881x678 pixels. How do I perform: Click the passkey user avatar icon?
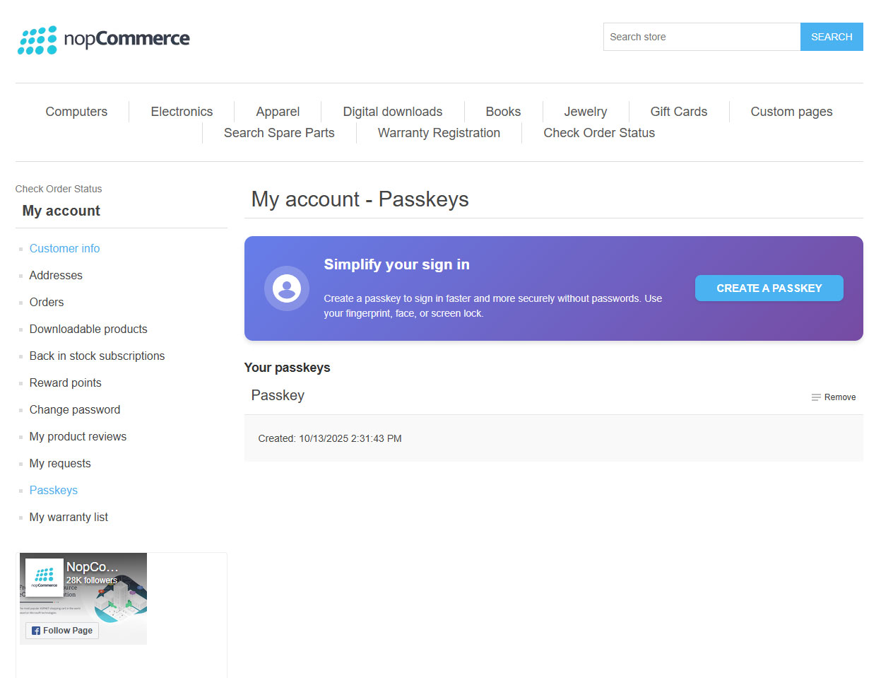[x=287, y=288]
